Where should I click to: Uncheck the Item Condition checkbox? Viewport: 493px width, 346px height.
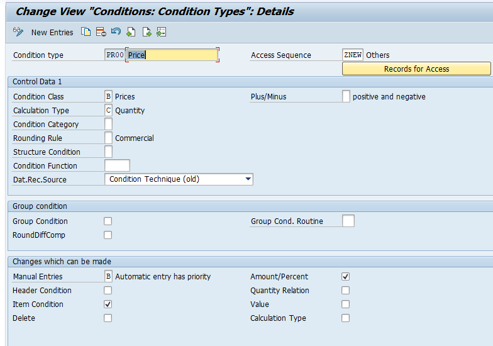[x=108, y=304]
